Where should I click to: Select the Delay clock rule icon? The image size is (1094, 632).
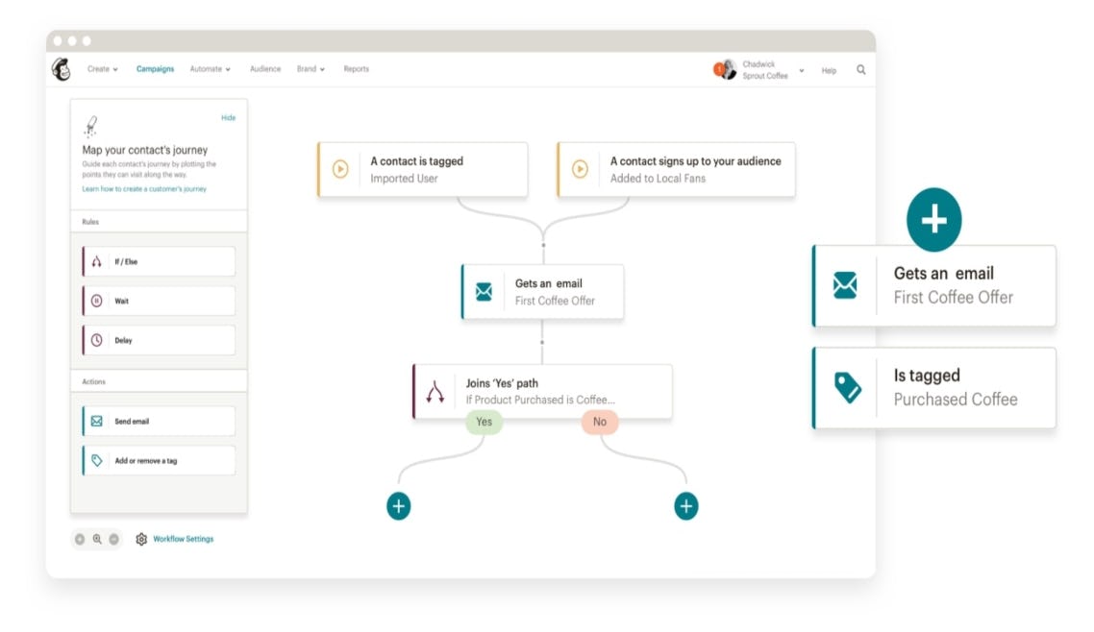(x=96, y=340)
